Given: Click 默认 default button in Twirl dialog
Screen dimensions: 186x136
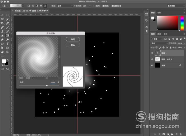Looking at the screenshot, I should click(x=73, y=45).
